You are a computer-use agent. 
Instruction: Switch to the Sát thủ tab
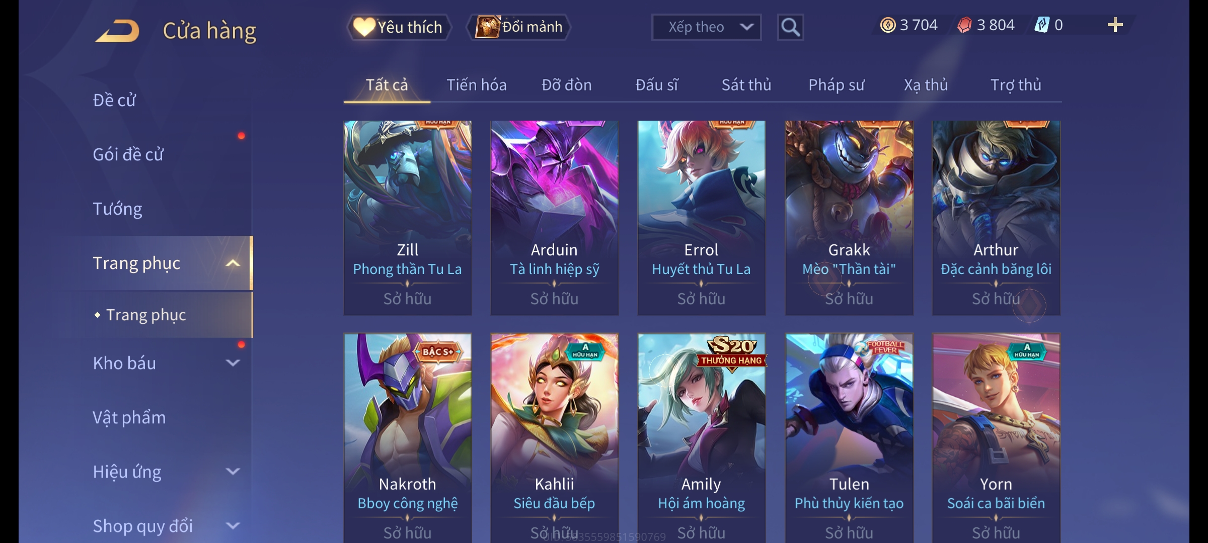pos(746,85)
